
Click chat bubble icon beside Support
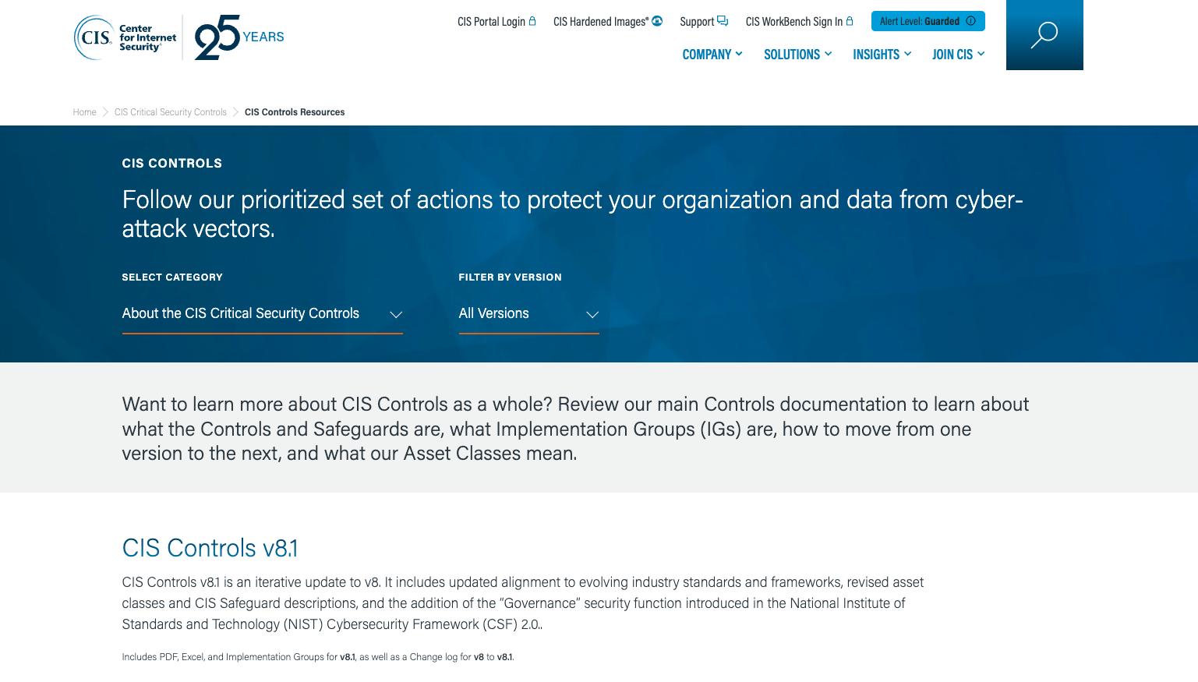pos(723,21)
